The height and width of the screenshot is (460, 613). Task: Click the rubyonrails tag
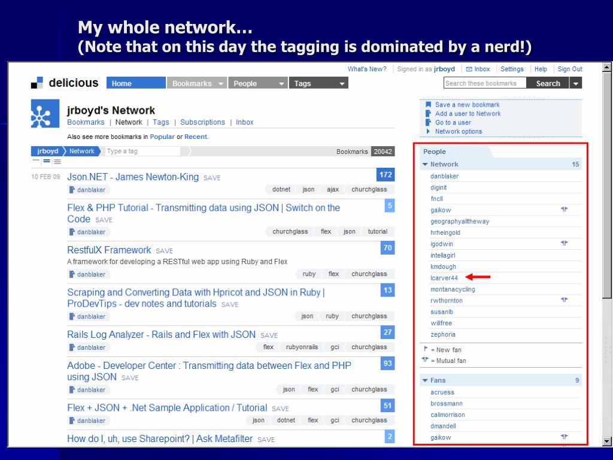[x=302, y=347]
